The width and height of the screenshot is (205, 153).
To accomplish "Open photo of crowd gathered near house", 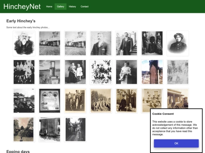I will coord(24,101).
